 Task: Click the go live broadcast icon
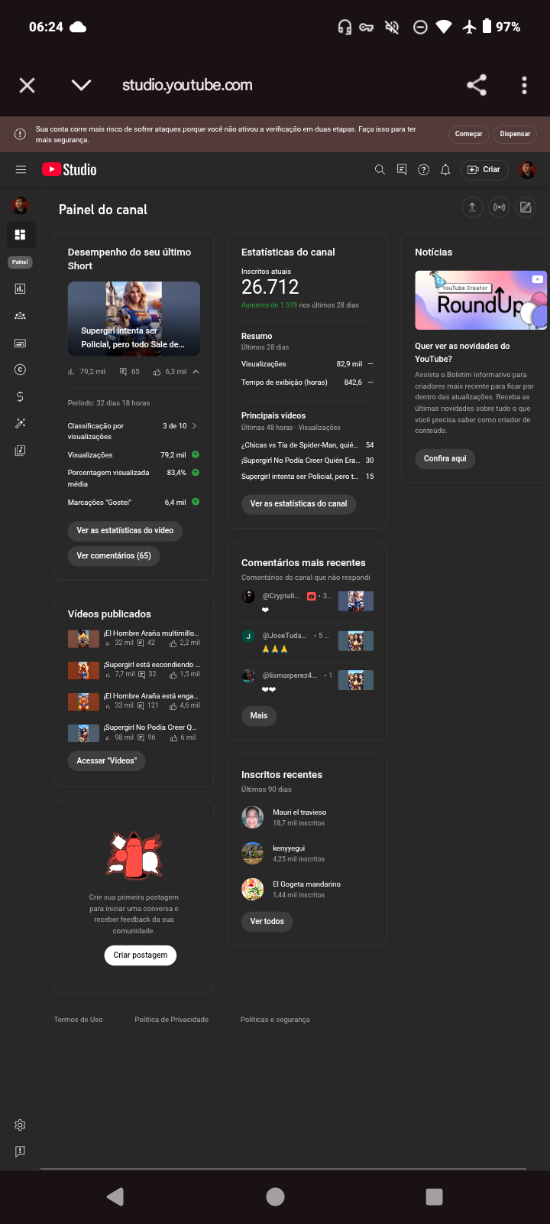[x=499, y=207]
